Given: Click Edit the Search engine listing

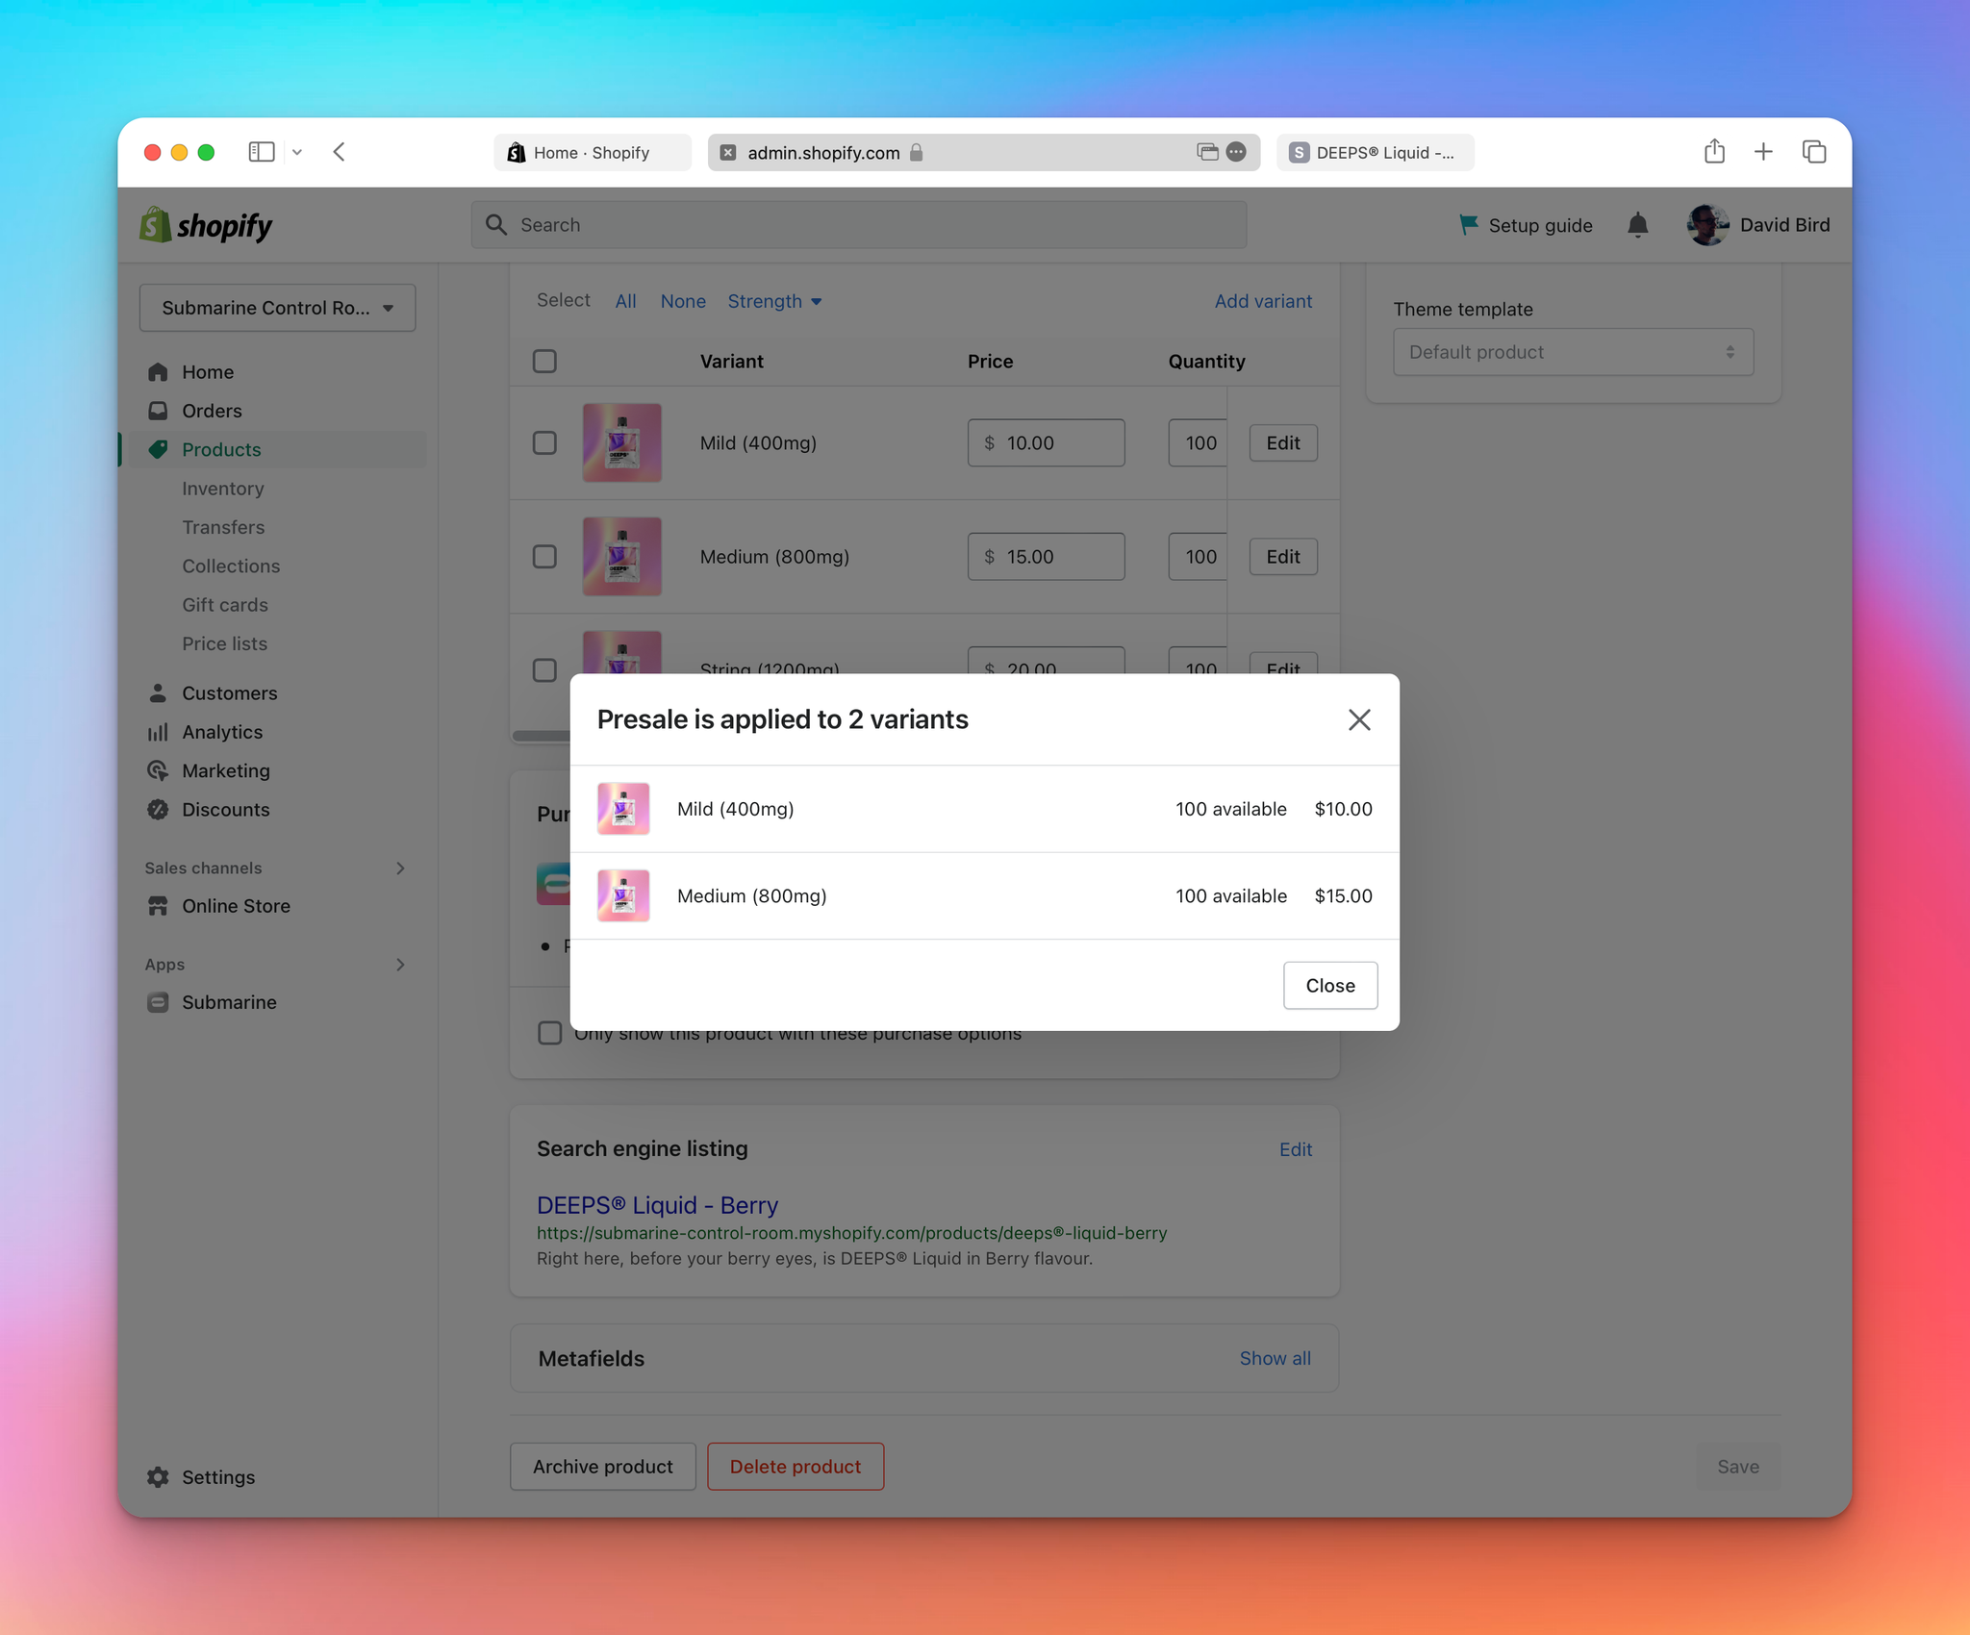Looking at the screenshot, I should click(1294, 1147).
